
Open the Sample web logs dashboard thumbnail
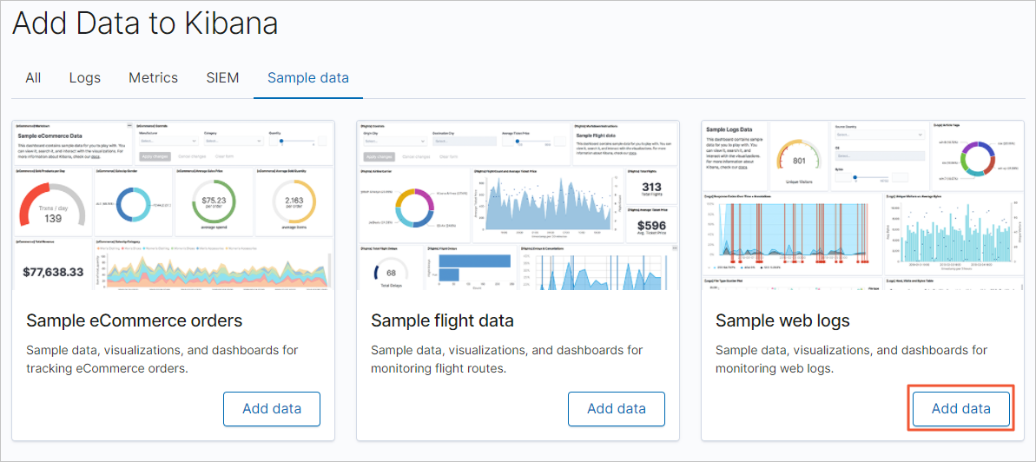[x=863, y=205]
